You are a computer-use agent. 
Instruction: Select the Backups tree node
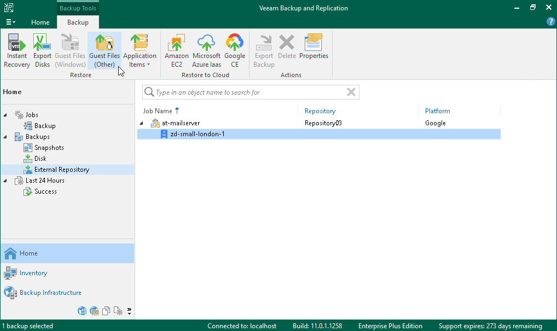(x=37, y=137)
